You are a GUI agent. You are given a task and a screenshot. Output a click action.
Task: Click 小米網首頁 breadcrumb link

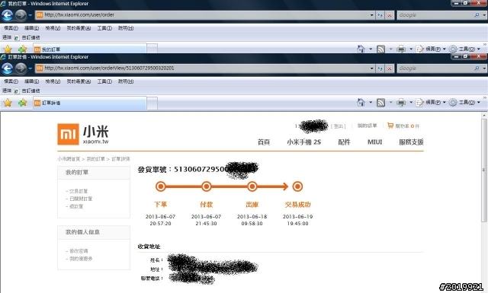[x=69, y=159]
